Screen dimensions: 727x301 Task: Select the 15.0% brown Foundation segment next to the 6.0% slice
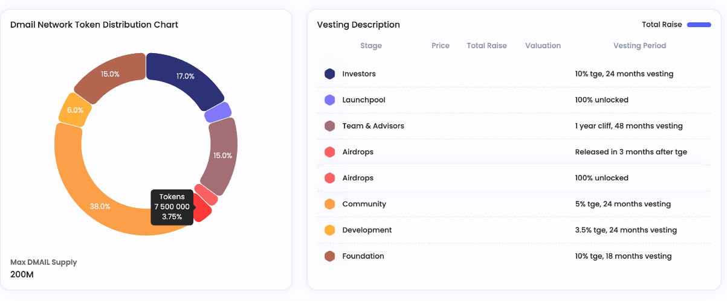[x=110, y=74]
